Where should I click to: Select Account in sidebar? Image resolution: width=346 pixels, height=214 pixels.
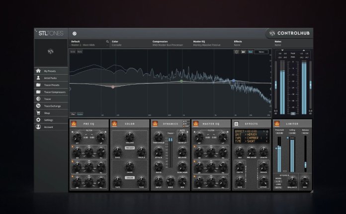[51, 127]
